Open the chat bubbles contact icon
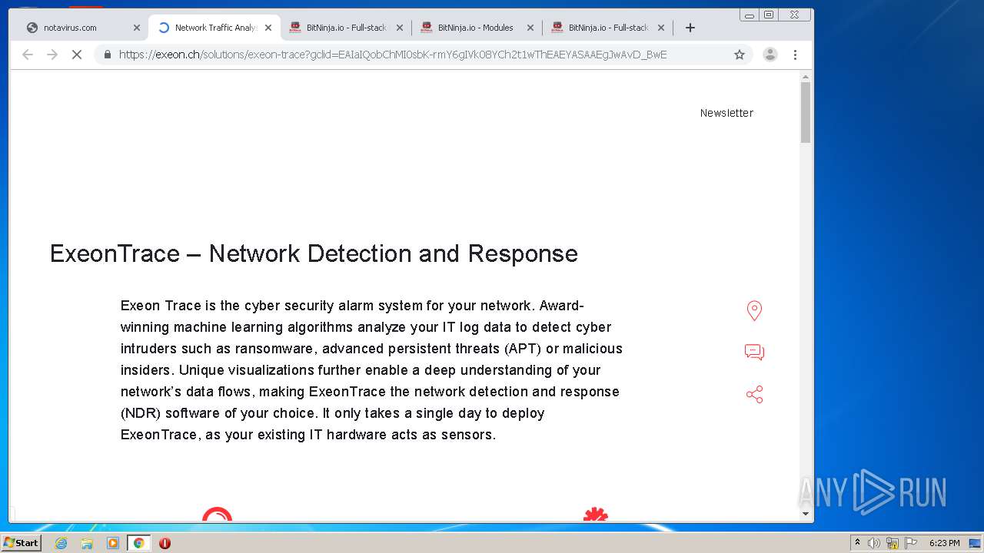984x553 pixels. pyautogui.click(x=754, y=353)
